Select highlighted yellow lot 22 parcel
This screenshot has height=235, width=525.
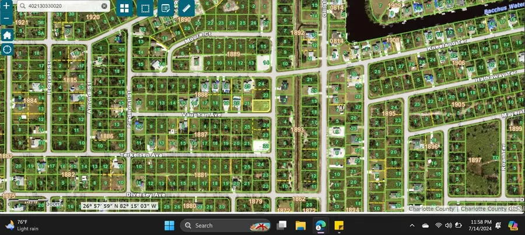(x=261, y=105)
